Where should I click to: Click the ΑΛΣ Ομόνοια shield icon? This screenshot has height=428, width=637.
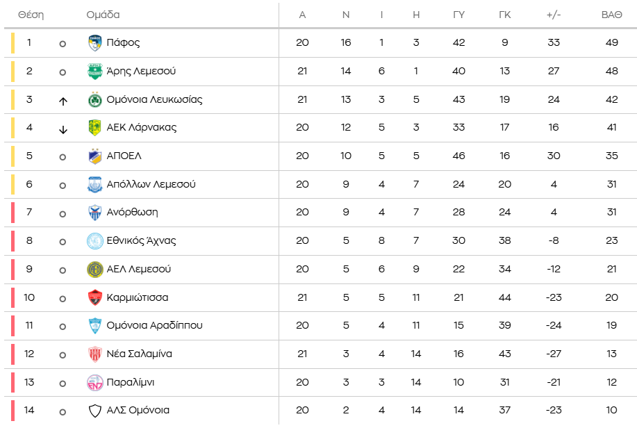[x=95, y=411]
